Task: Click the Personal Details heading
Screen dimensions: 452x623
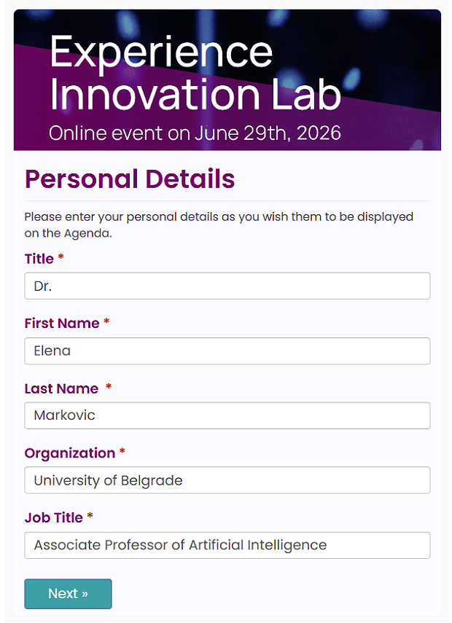Action: point(130,179)
